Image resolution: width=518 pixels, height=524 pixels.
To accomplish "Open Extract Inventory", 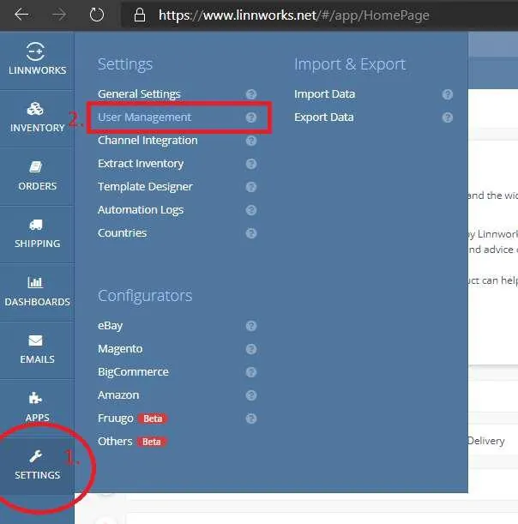I will tap(141, 164).
